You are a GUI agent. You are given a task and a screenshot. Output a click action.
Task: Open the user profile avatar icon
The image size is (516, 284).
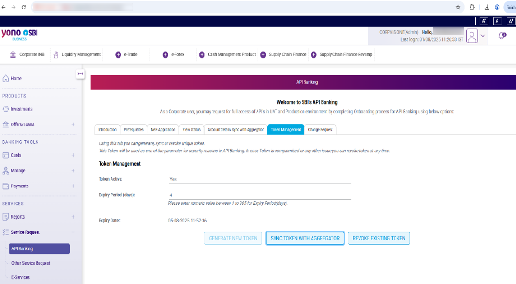[471, 36]
